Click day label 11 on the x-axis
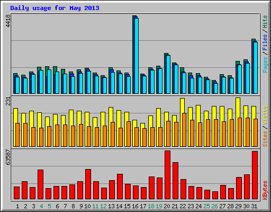Viewport: 271px width, 212px height. pos(95,206)
